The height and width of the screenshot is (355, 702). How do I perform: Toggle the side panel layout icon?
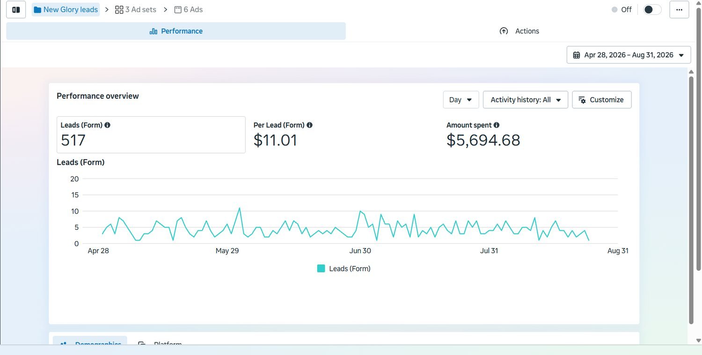(x=16, y=9)
